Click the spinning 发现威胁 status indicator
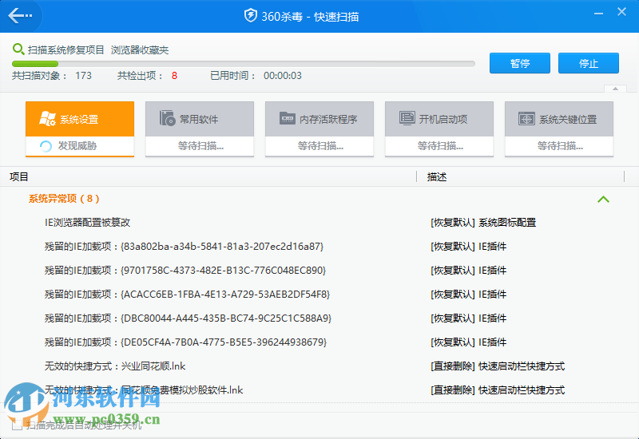This screenshot has height=439, width=639. coord(46,146)
